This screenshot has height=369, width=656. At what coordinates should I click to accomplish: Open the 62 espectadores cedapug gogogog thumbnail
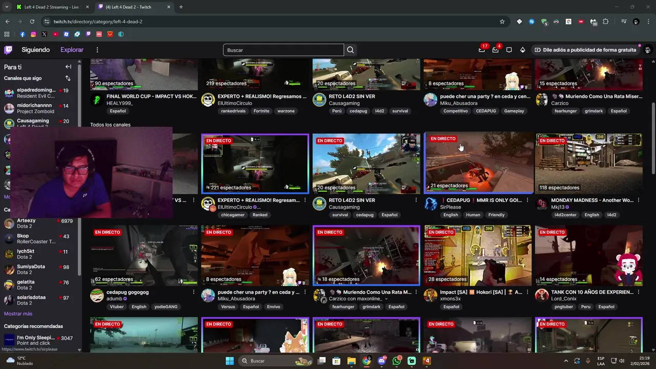[x=144, y=255]
